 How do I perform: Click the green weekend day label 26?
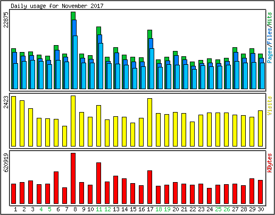click(227, 209)
